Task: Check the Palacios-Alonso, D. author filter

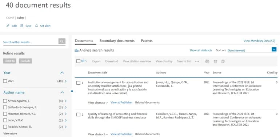Action: point(5,127)
